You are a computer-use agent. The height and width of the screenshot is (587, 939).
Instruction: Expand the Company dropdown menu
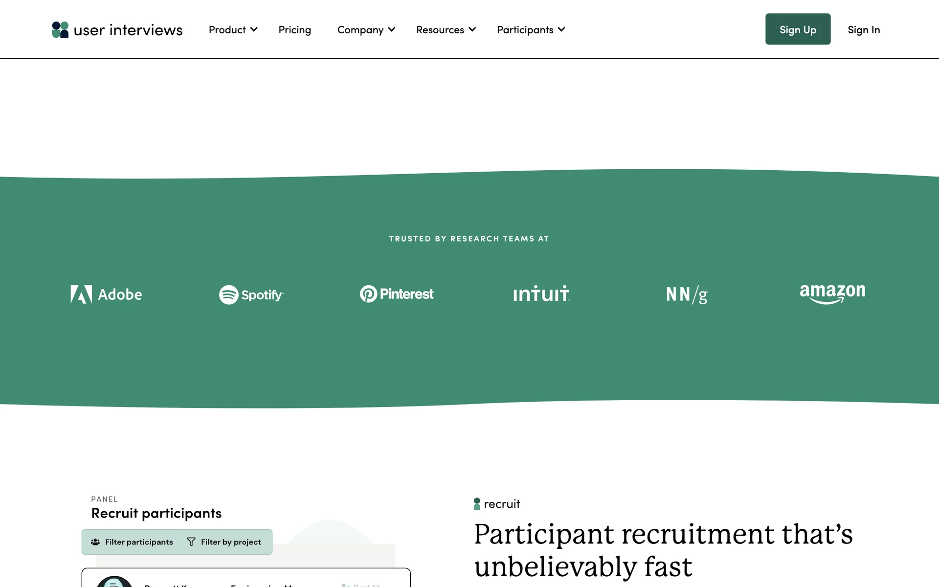click(366, 30)
